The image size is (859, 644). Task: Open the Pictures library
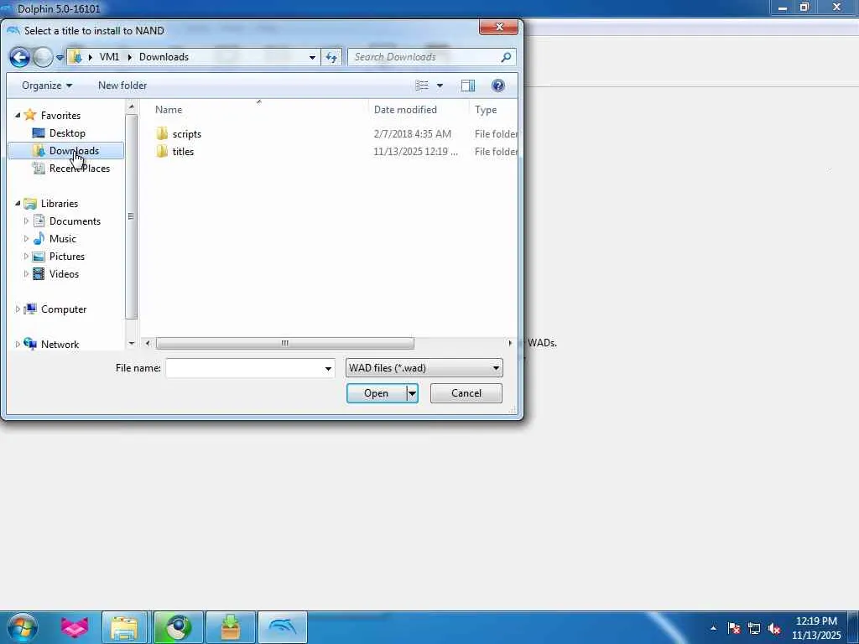point(67,257)
